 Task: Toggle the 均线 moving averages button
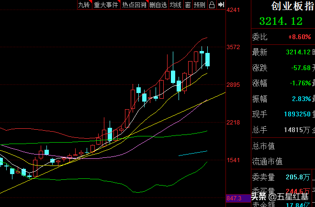point(176,5)
